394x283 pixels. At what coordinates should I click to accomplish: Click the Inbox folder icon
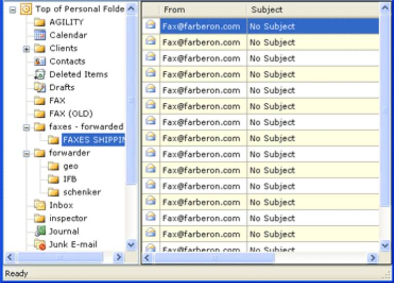point(40,205)
